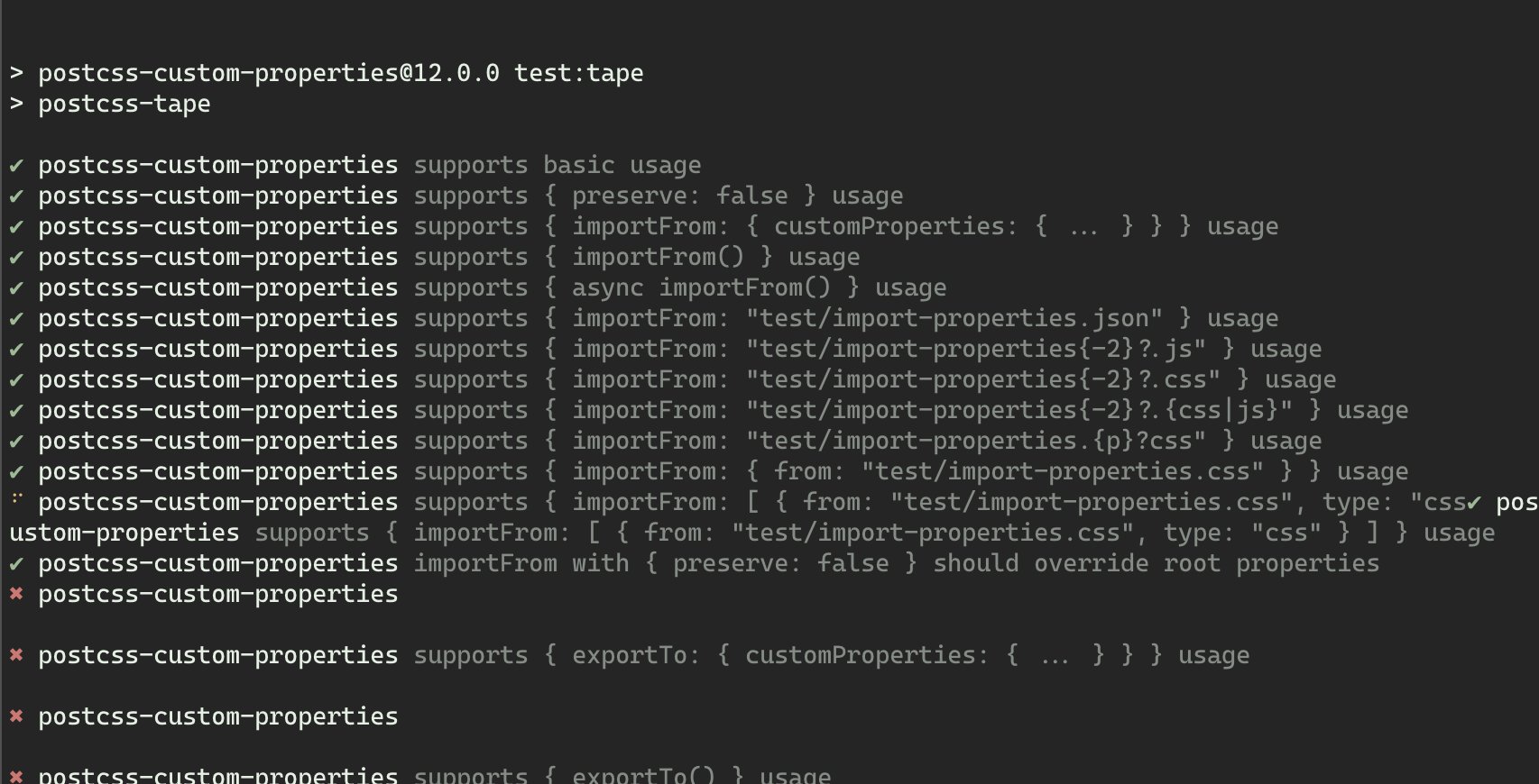This screenshot has height=784, width=1539.
Task: Click the prompt arrow before "postcss-custom-properties@12.0.0"
Action: (x=16, y=74)
